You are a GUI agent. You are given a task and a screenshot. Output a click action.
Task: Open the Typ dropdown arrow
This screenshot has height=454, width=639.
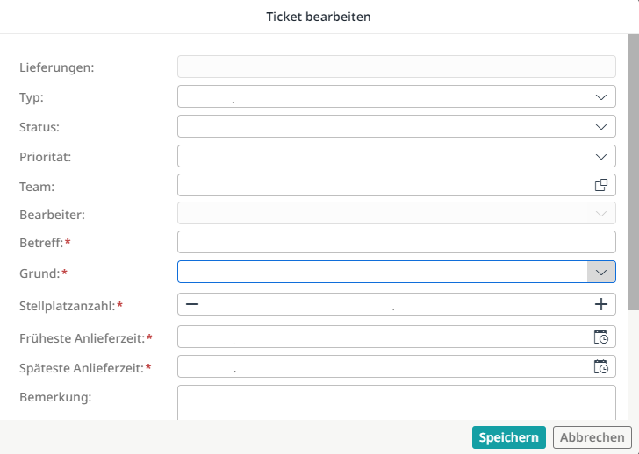601,96
